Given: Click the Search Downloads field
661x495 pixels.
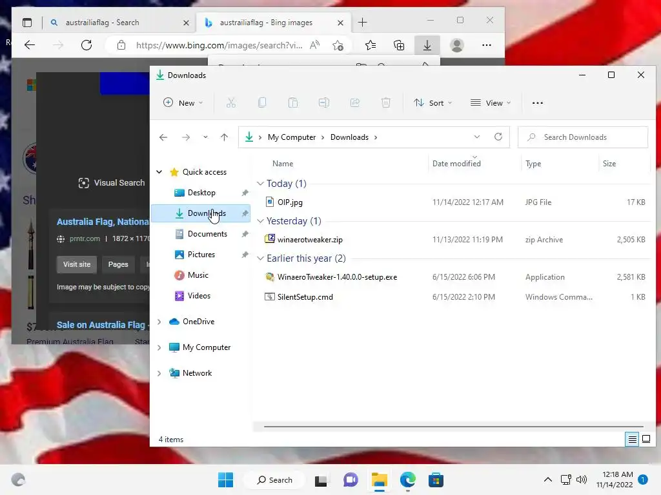Looking at the screenshot, I should [583, 137].
